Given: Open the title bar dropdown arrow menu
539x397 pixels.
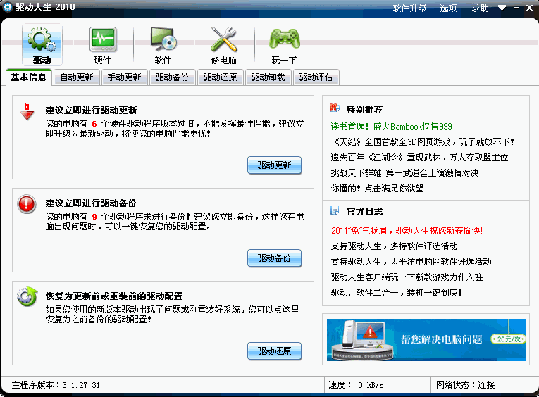Looking at the screenshot, I should [x=502, y=8].
